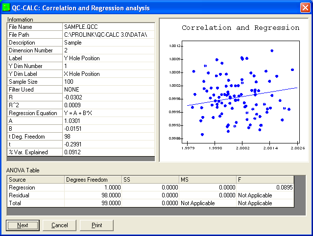
Task: Click the x-axis label 2.0002
Action: 242,148
